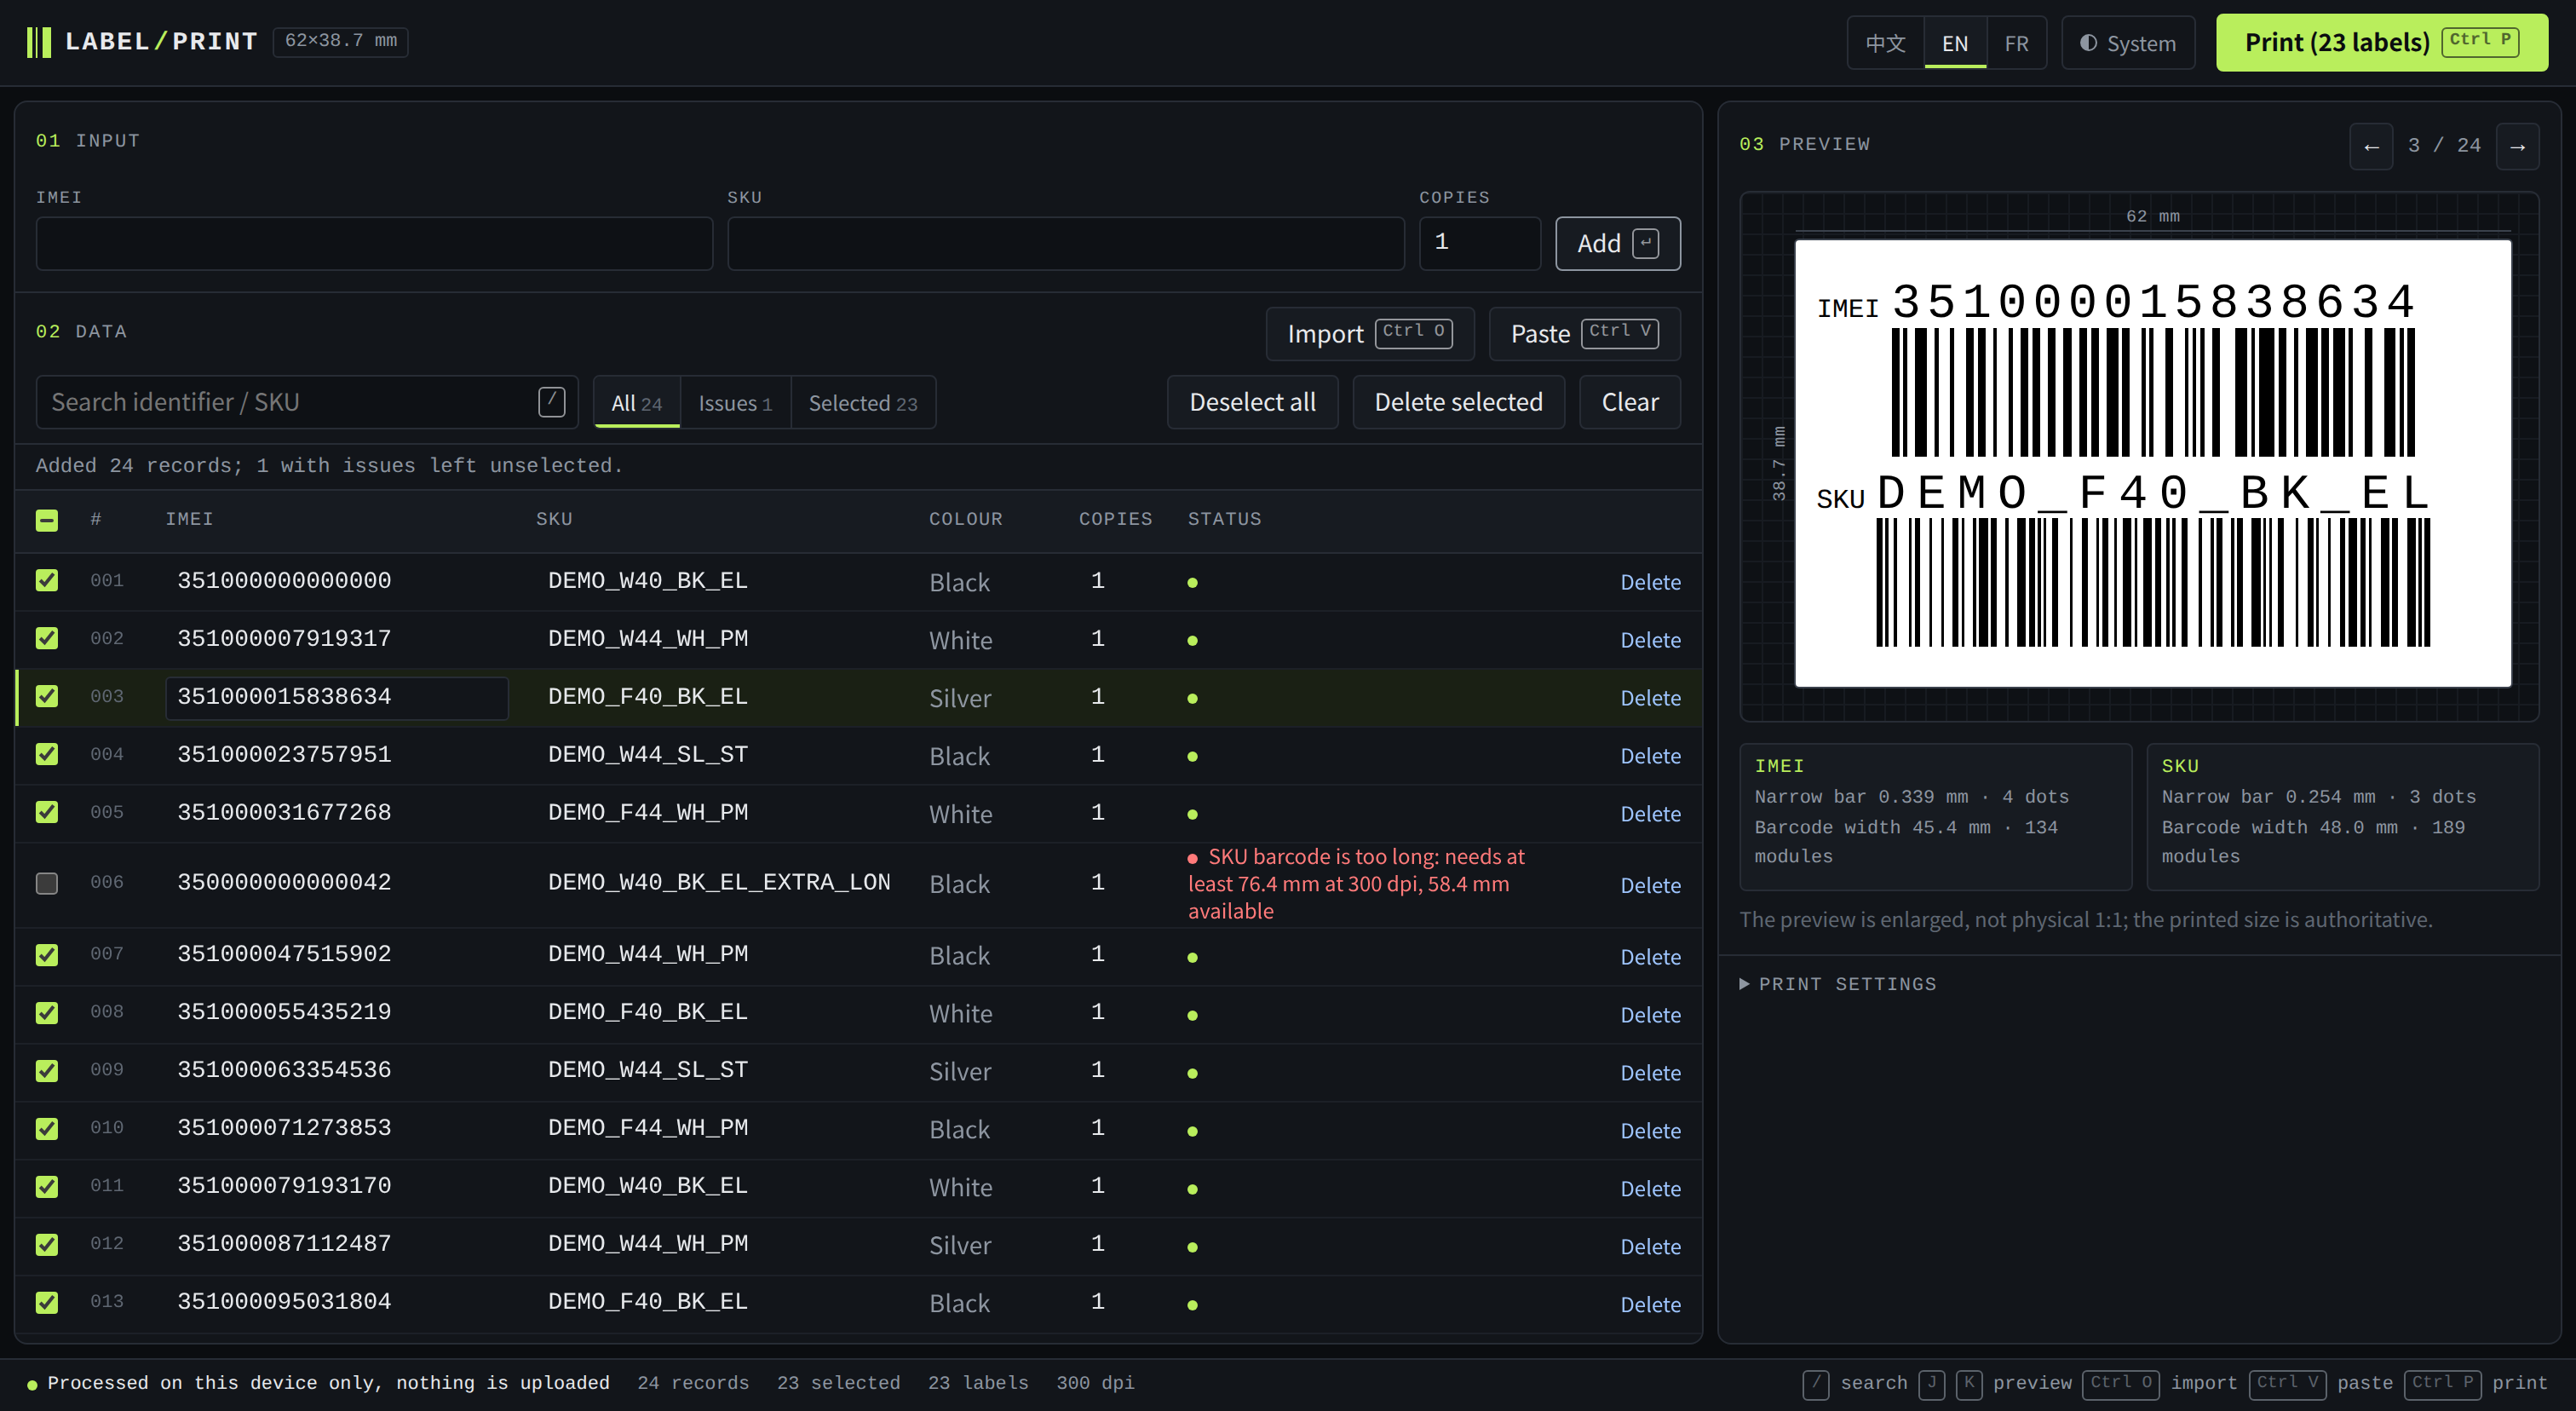Viewport: 2576px width, 1411px height.
Task: Uncheck row 009 checkbox
Action: coord(47,1071)
